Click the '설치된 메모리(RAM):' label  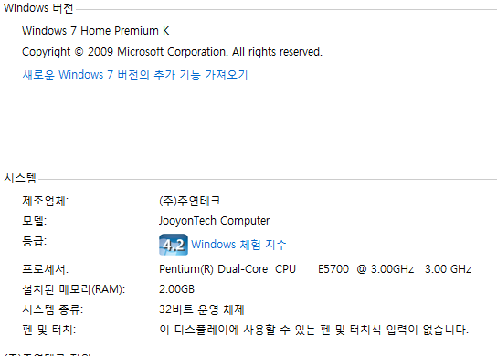point(73,289)
